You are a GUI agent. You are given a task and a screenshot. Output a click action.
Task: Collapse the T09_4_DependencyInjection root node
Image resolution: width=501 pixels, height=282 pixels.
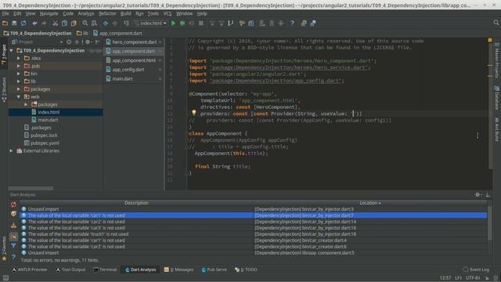12,50
